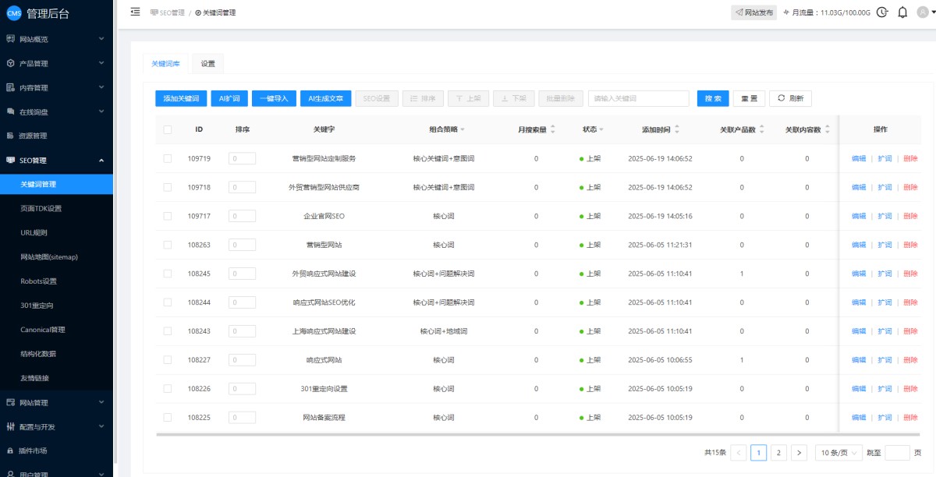Open the 组合策略 column filter
936x477 pixels.
coord(463,129)
